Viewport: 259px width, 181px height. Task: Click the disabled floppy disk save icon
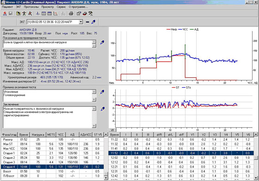(11, 13)
